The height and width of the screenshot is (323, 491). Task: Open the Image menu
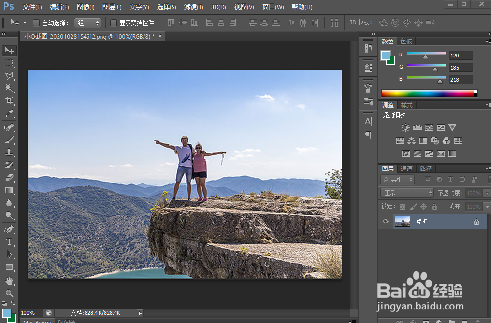pos(86,7)
